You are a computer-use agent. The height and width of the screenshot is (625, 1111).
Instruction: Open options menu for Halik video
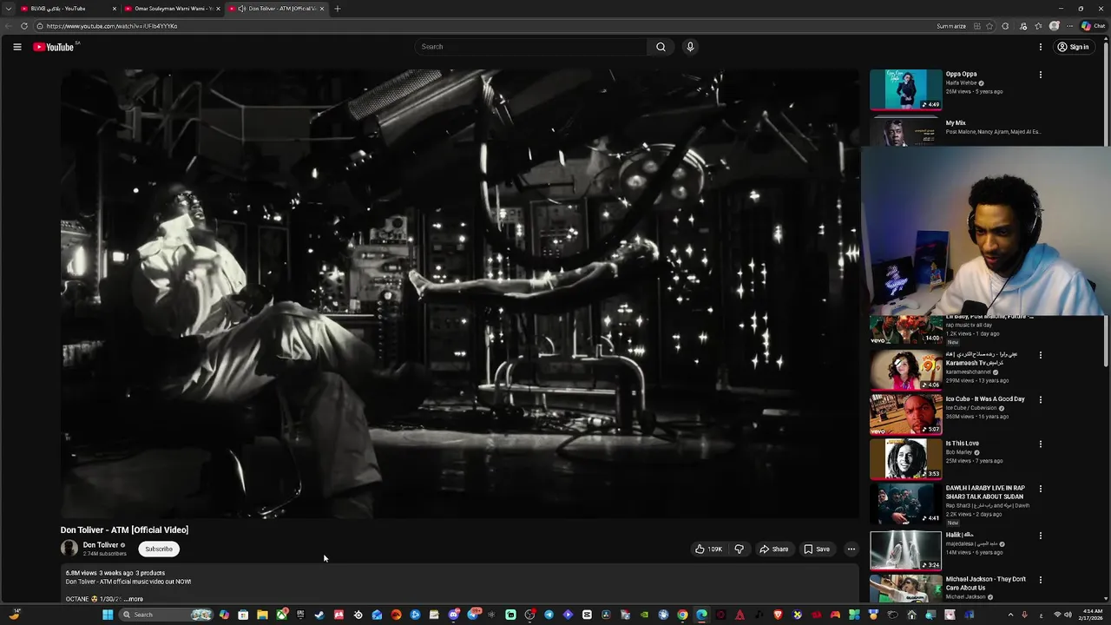point(1040,536)
